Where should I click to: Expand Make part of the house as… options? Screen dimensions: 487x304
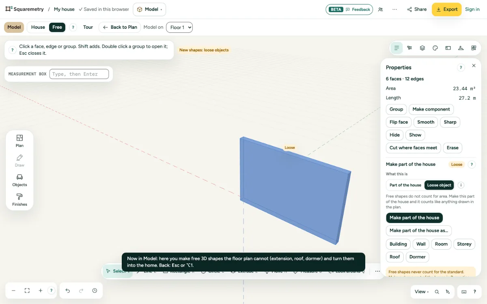tap(419, 231)
